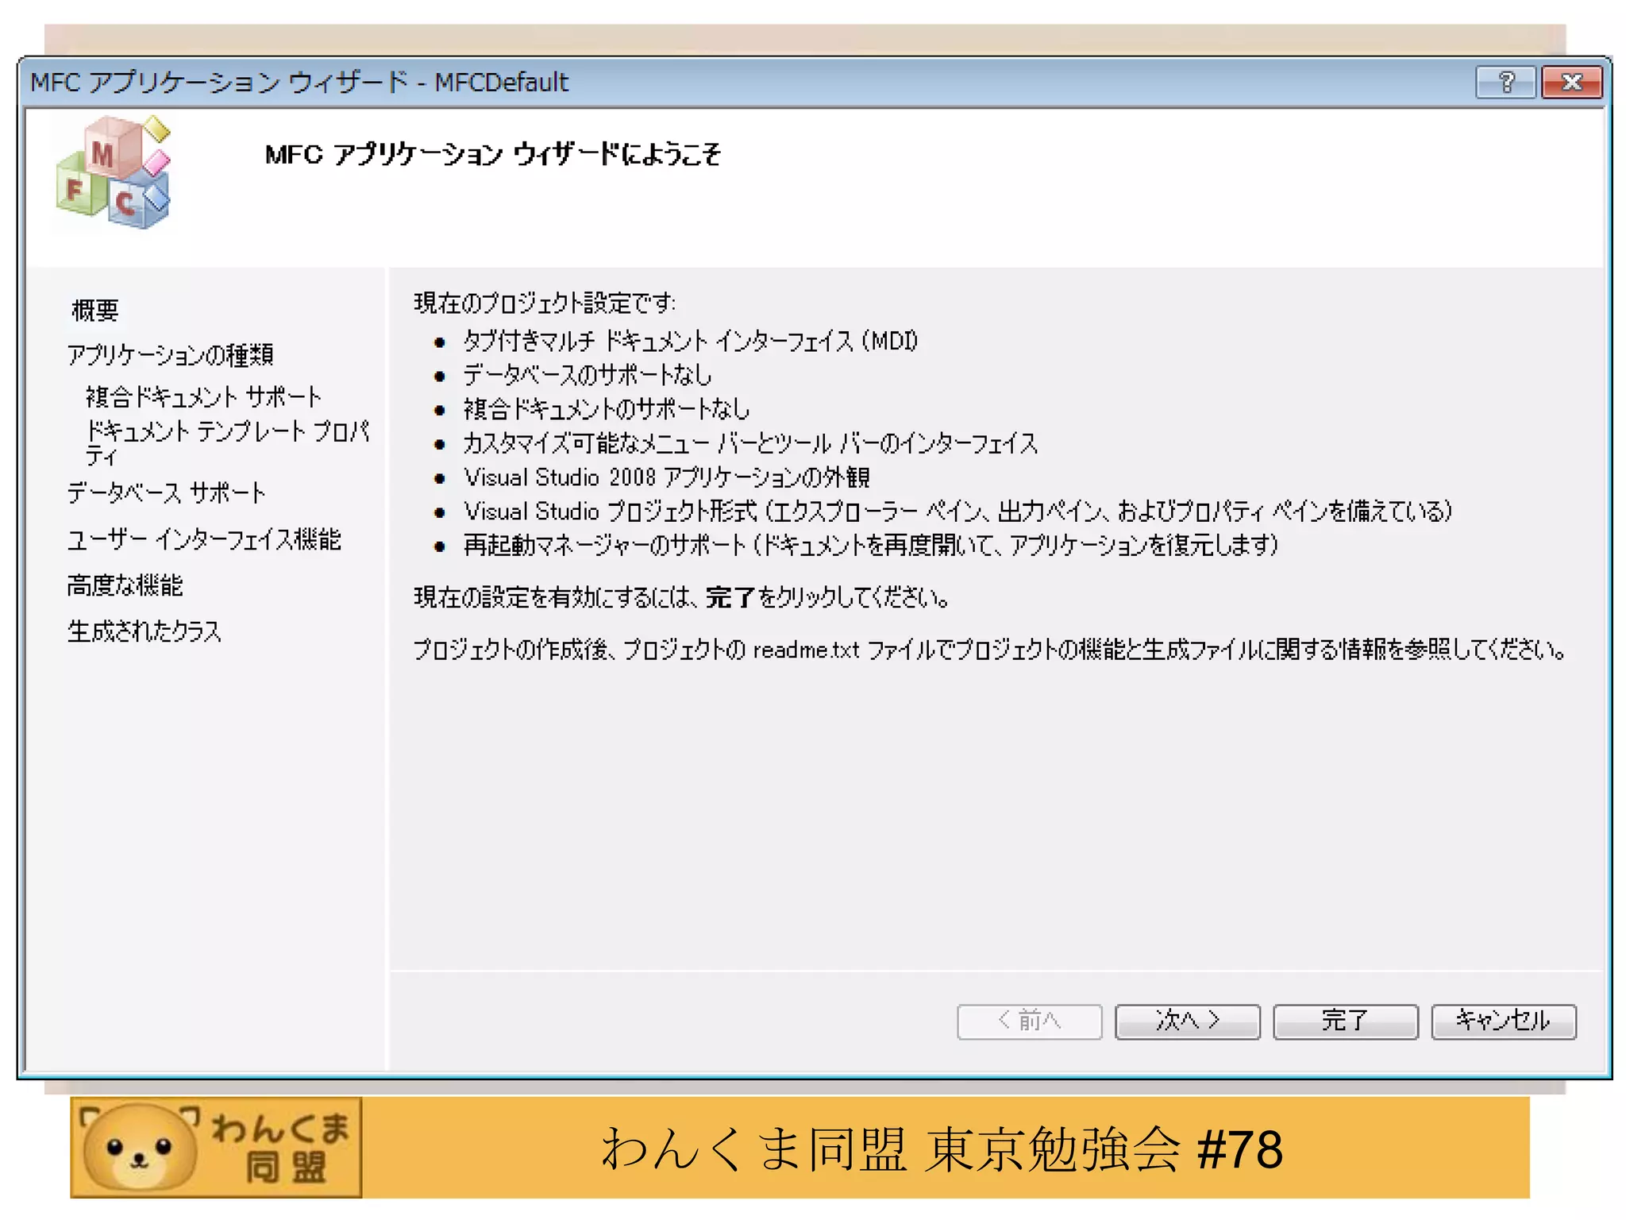
Task: Click the わんくま同盟 bear logo
Action: click(x=216, y=1147)
